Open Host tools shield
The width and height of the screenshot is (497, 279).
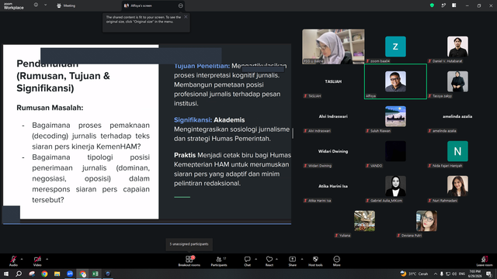tap(315, 261)
